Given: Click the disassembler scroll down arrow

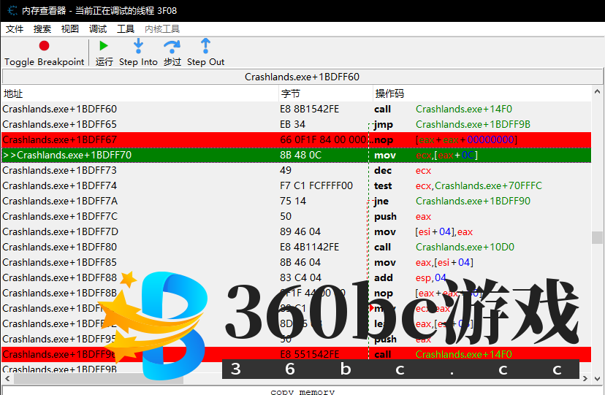Looking at the screenshot, I should click(597, 378).
